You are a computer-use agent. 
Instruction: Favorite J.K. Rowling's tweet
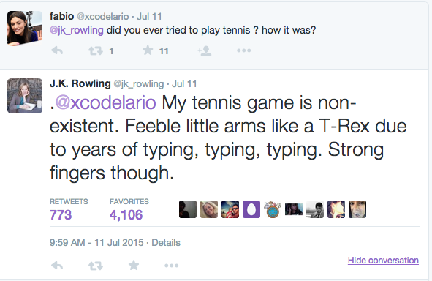(x=134, y=265)
